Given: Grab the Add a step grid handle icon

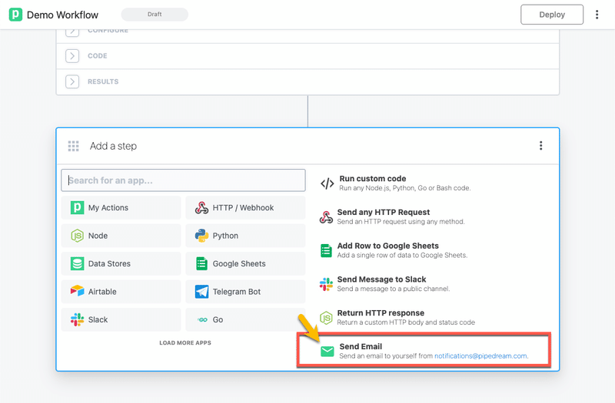Looking at the screenshot, I should (73, 146).
